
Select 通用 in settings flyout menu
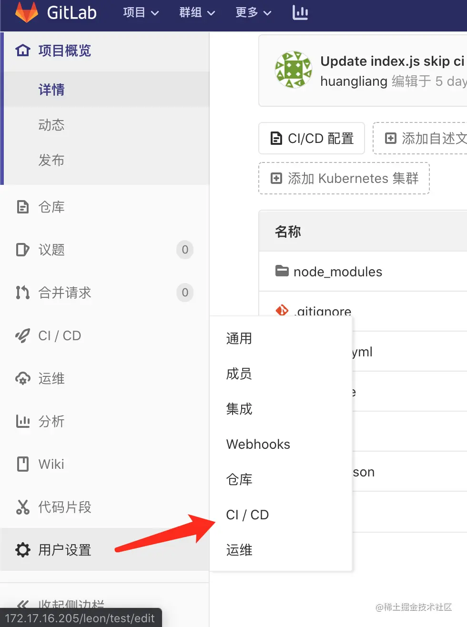tap(239, 338)
